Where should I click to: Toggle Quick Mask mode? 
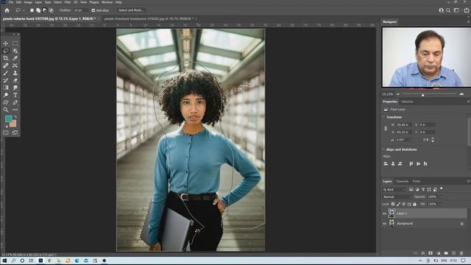[x=6, y=132]
